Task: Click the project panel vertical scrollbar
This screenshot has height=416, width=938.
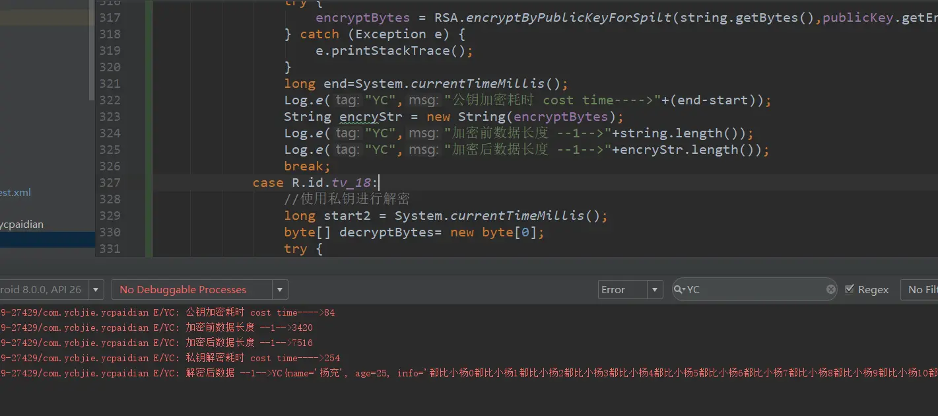Action: [x=91, y=50]
